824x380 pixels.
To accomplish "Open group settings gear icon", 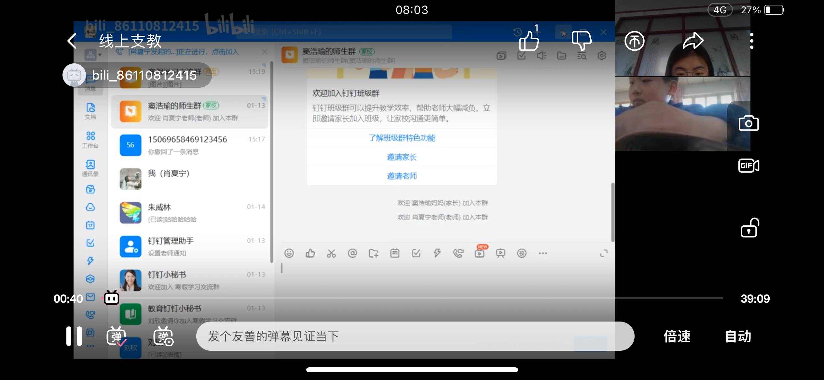I will 602,56.
